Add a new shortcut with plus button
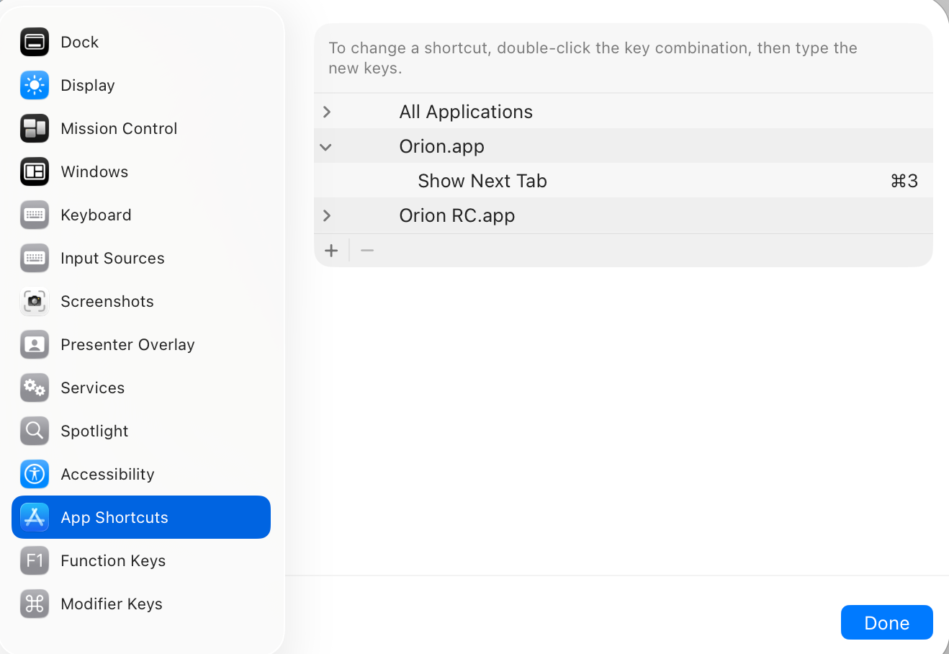The image size is (949, 654). pos(331,251)
